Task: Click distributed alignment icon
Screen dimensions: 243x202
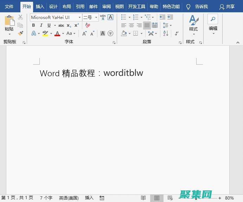Action: click(155, 25)
